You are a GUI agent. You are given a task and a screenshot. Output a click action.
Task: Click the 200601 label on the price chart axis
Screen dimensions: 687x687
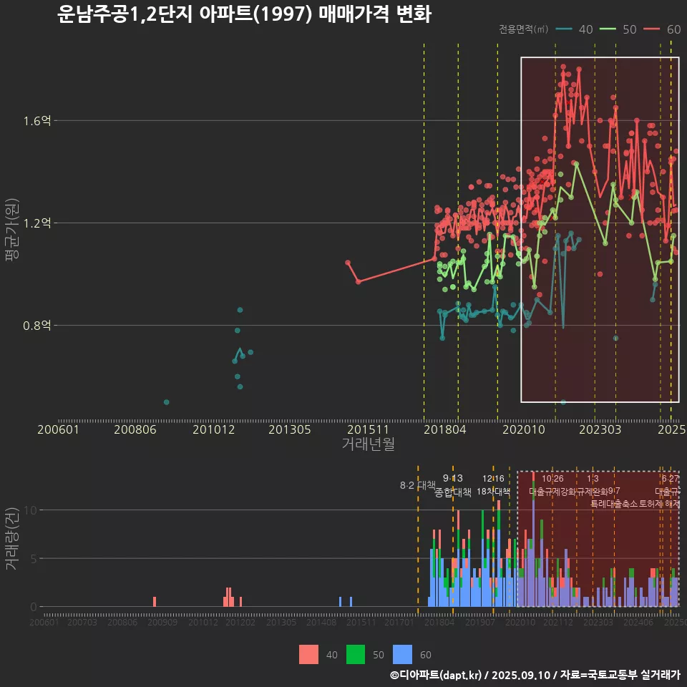[x=58, y=429]
